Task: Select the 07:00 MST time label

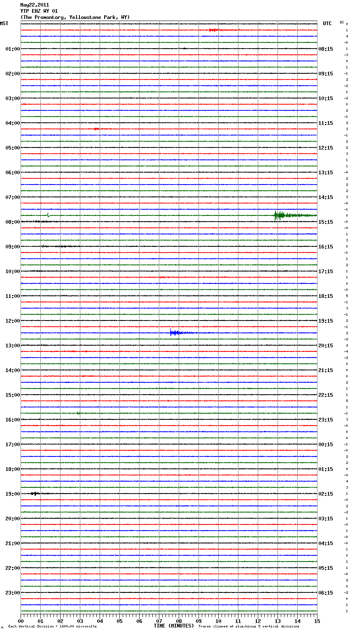Action: point(12,197)
